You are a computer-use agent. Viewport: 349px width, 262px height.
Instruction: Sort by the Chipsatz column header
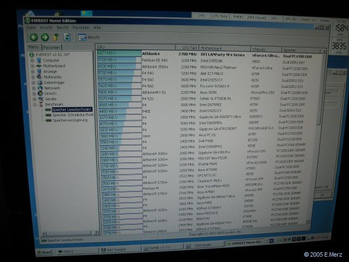[266, 49]
